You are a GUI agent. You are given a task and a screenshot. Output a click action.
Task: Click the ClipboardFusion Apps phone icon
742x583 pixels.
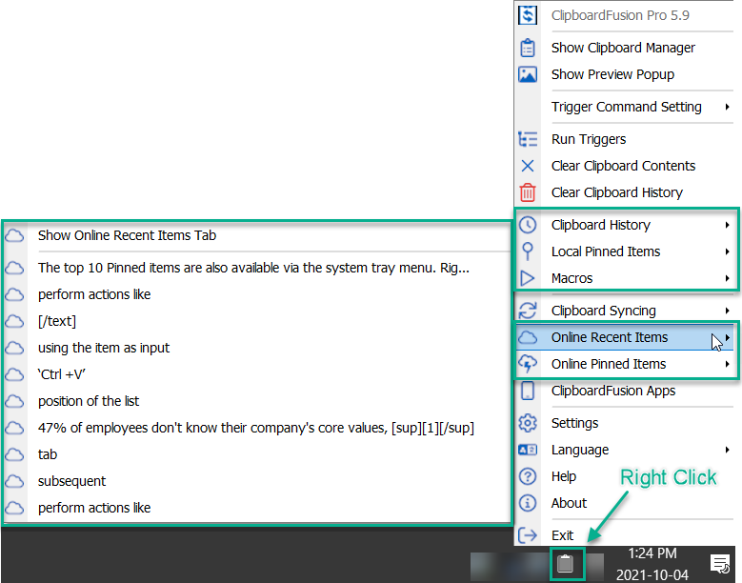point(527,391)
